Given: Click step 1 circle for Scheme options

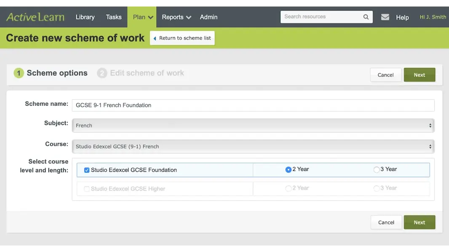Looking at the screenshot, I should coord(19,73).
